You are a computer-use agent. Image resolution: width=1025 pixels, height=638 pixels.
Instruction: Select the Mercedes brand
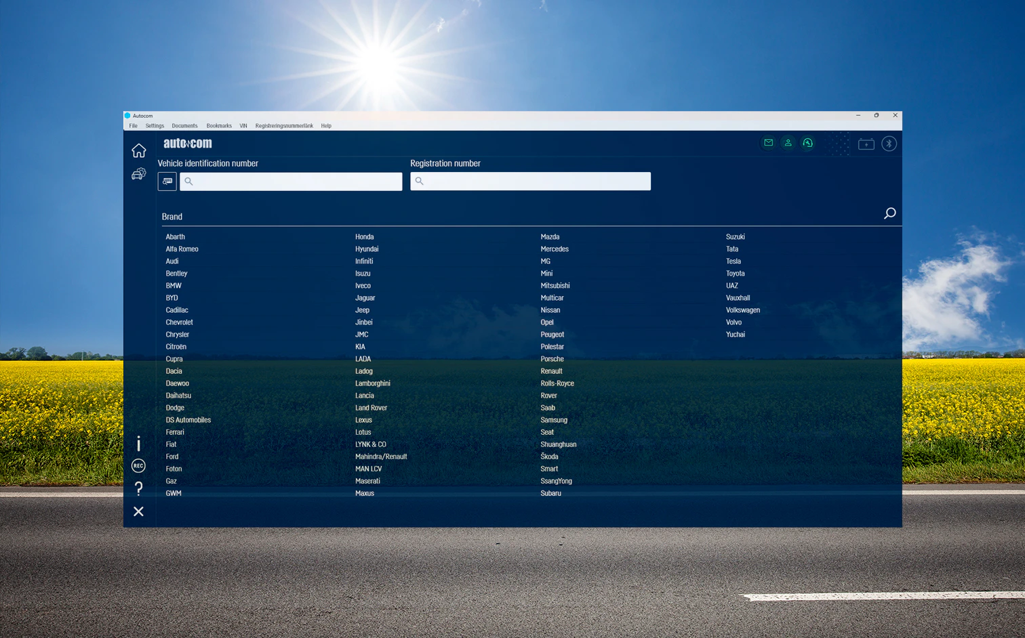pos(555,249)
